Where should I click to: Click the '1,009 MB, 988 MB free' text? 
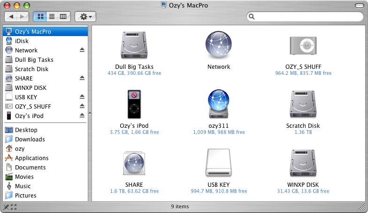pos(219,132)
